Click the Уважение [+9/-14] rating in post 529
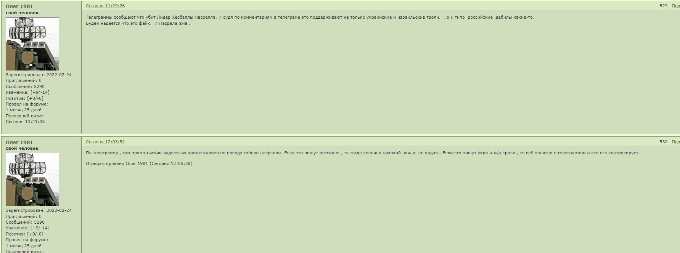This screenshot has width=680, height=253. (27, 92)
